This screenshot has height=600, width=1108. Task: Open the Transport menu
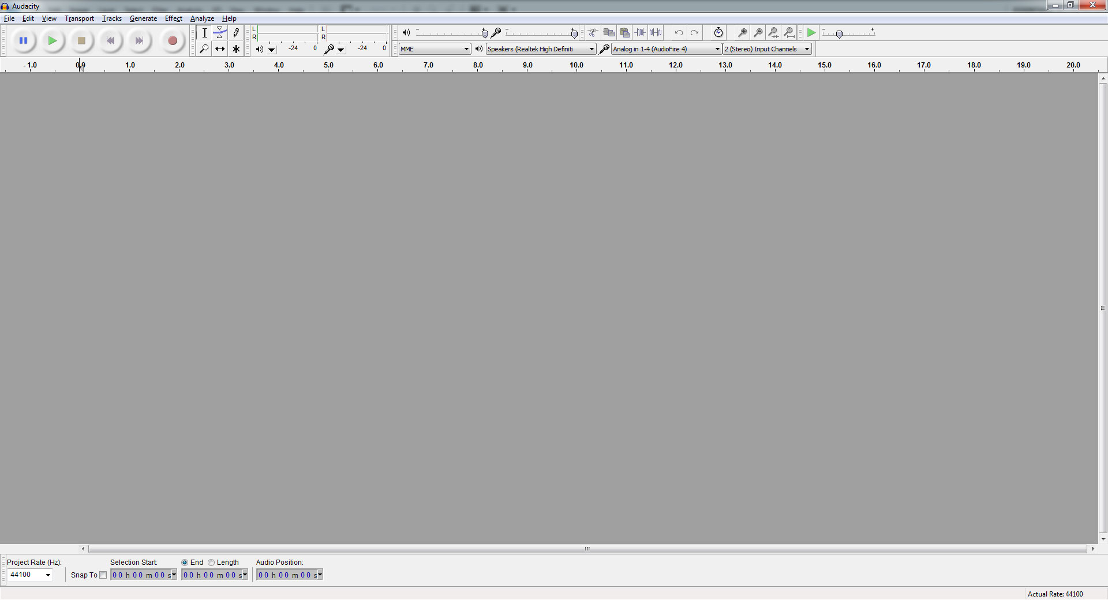coord(79,18)
